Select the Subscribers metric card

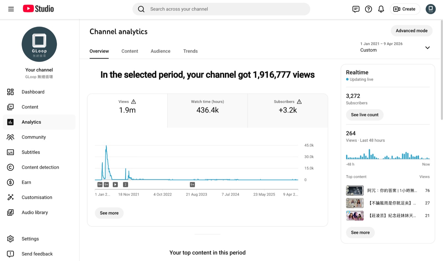(x=288, y=110)
